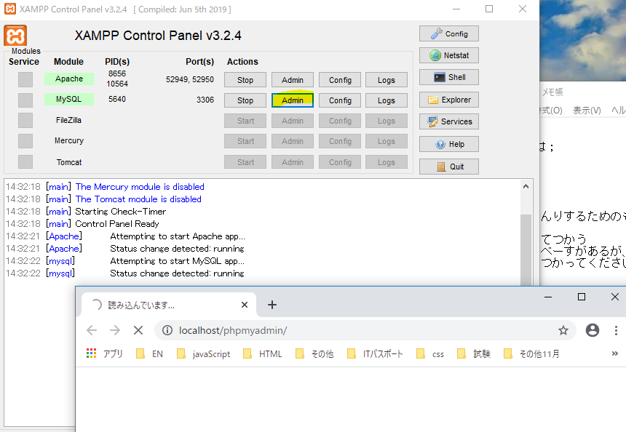The image size is (626, 432).
Task: Stop the Apache module
Action: (245, 80)
